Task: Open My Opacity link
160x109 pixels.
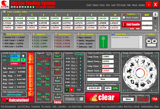Action: [46, 106]
